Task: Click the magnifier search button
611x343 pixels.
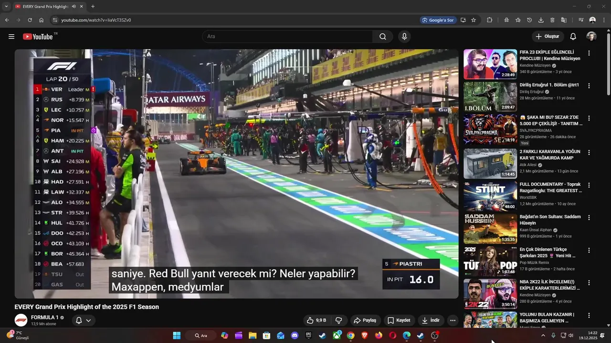Action: click(383, 37)
